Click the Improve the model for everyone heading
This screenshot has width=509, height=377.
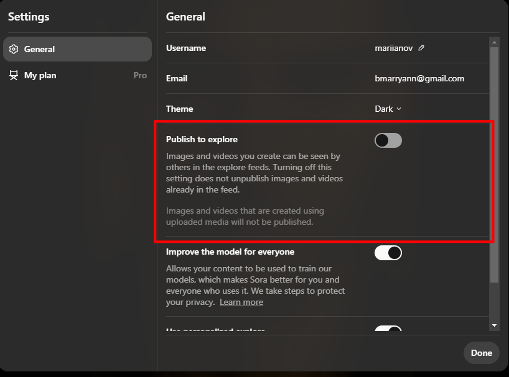(x=230, y=252)
